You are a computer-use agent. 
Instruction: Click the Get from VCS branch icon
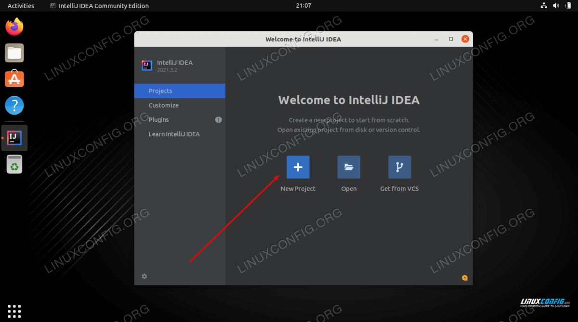pyautogui.click(x=400, y=167)
